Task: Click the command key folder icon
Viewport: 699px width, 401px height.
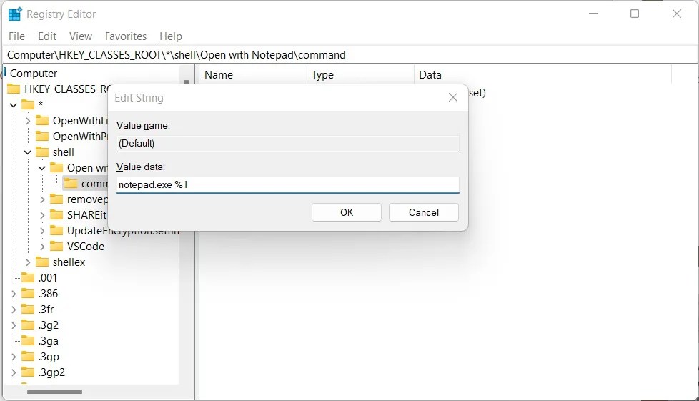Action: coord(71,183)
